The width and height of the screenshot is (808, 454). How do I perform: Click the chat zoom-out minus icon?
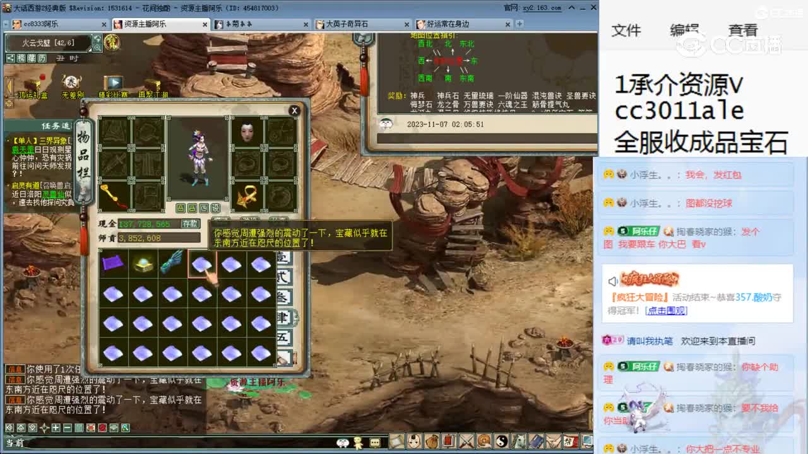[68, 428]
